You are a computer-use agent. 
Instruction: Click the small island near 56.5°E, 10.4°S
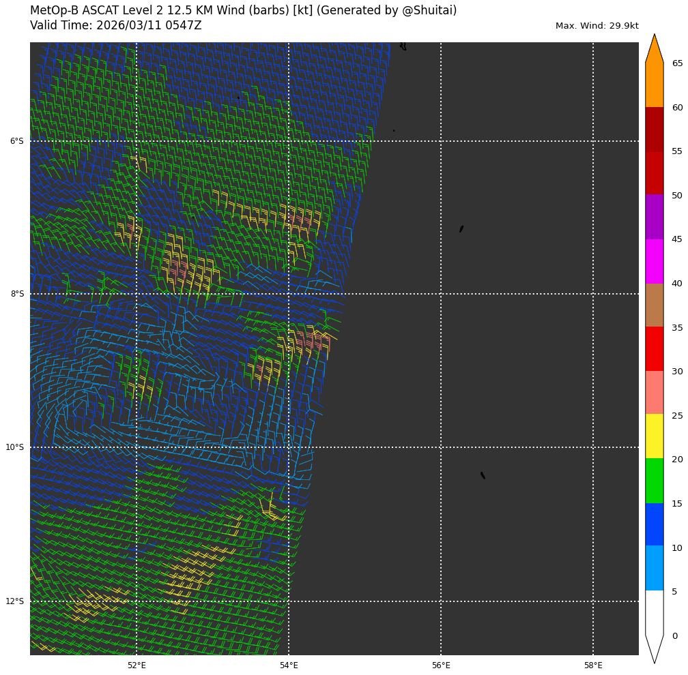(x=483, y=475)
